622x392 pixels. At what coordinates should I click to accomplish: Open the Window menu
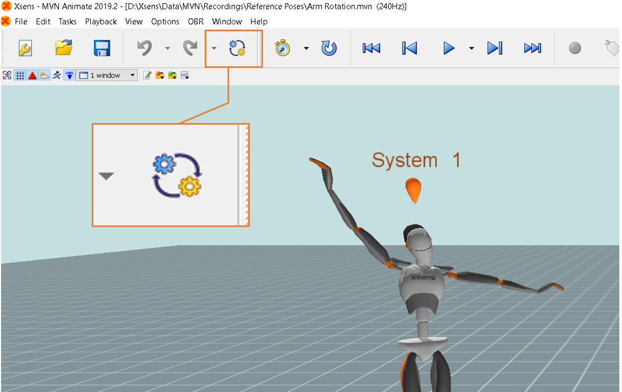[x=227, y=21]
